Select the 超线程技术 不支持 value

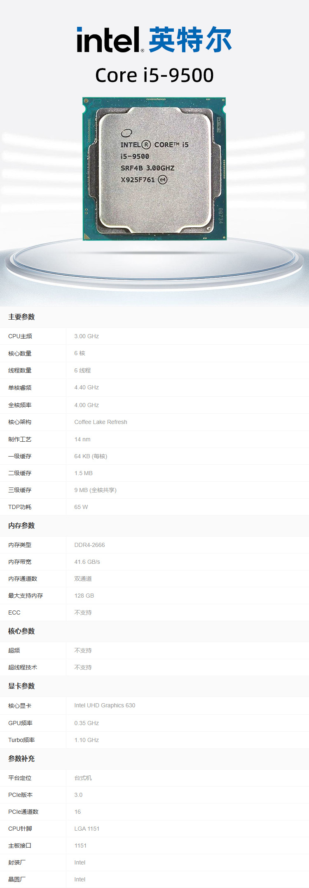(x=83, y=667)
